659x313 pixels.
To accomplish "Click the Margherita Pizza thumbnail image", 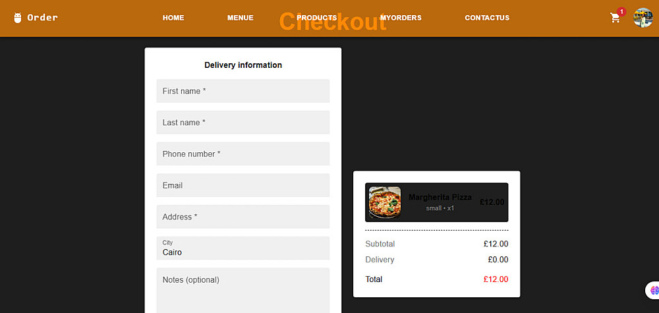I will (x=385, y=202).
